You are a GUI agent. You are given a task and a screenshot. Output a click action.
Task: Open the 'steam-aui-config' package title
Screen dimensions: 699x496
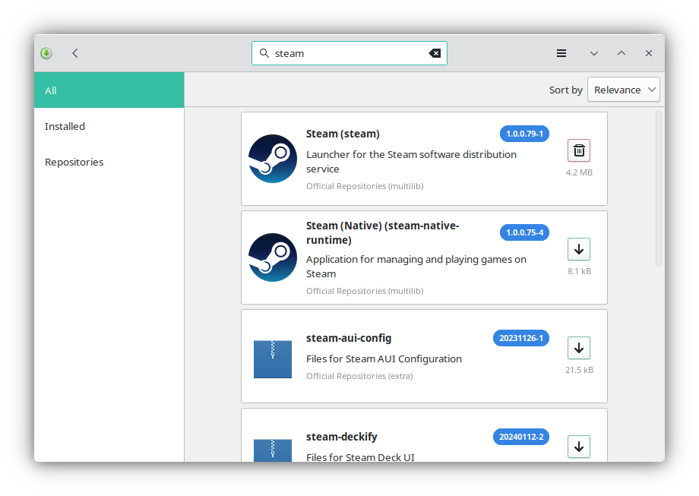(x=348, y=338)
